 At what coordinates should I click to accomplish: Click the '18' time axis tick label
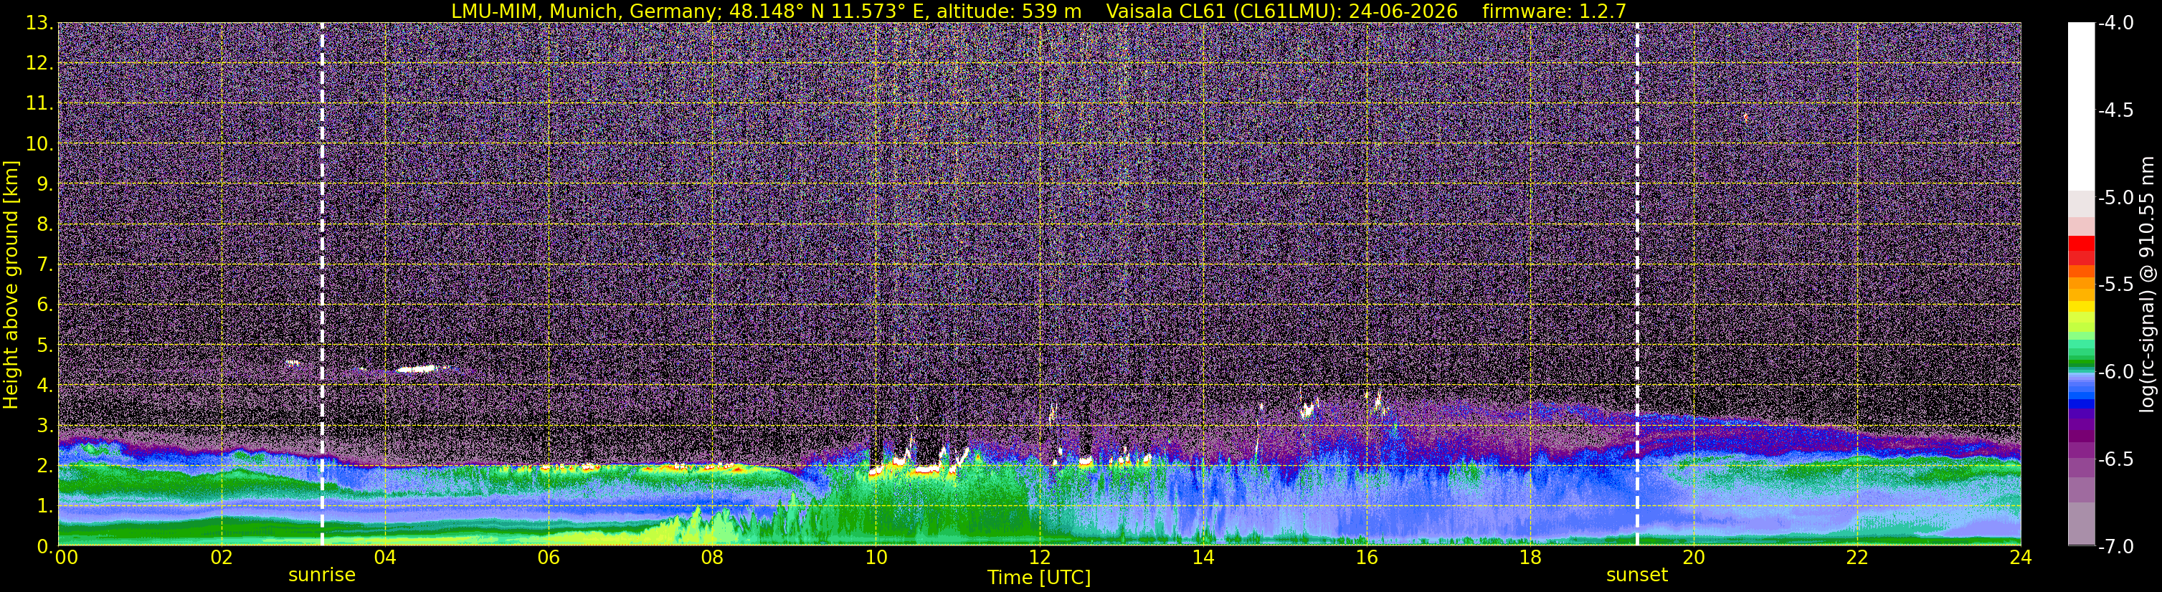click(x=1531, y=558)
